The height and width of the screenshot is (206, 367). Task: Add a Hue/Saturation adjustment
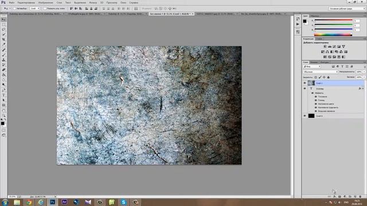[323, 52]
